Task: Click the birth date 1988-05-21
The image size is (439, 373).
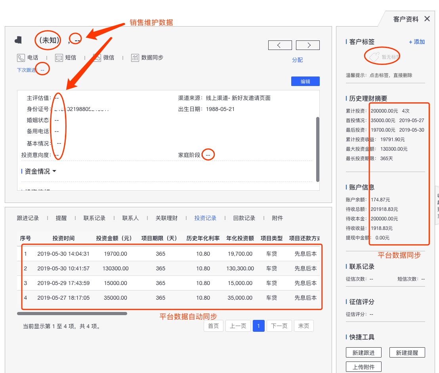Action: (x=220, y=109)
